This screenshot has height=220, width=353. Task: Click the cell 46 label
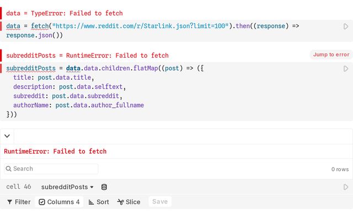[19, 187]
